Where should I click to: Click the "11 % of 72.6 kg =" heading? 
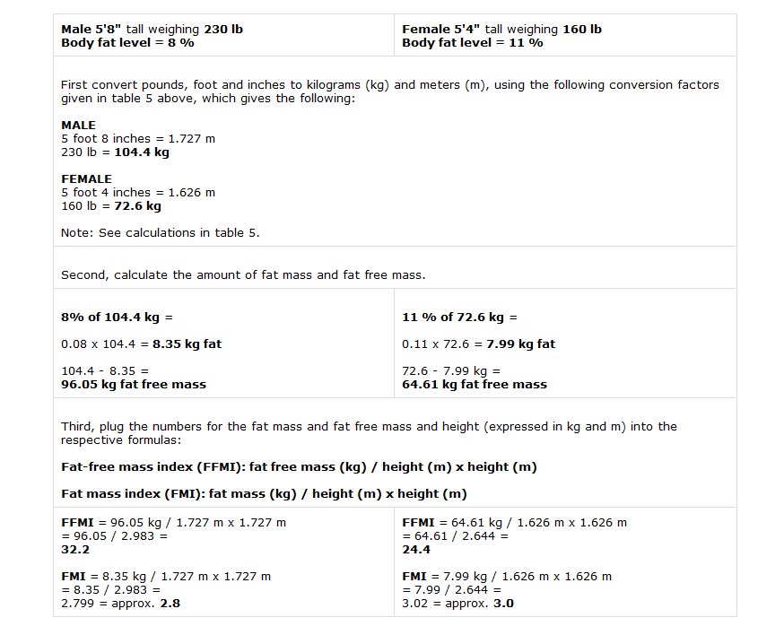click(x=459, y=317)
